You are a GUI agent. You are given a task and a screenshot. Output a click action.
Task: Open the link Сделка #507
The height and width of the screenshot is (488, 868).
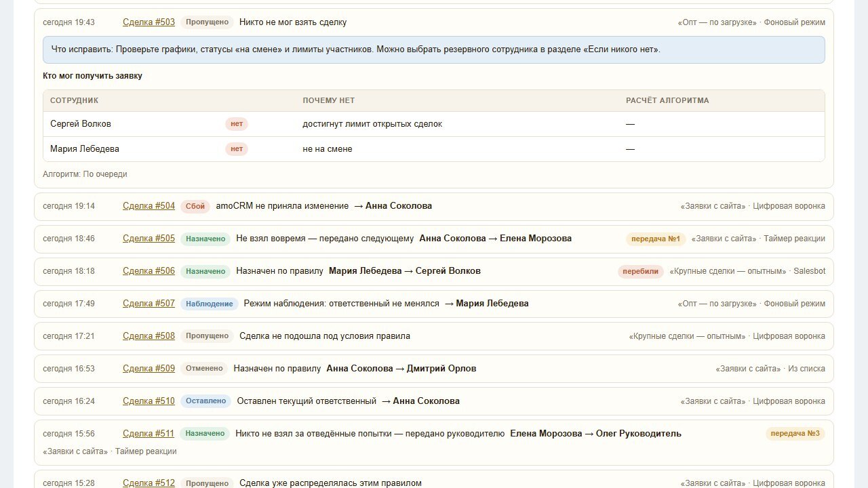(x=149, y=304)
